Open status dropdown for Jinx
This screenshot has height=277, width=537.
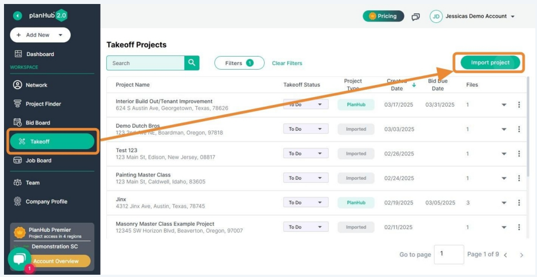point(305,202)
